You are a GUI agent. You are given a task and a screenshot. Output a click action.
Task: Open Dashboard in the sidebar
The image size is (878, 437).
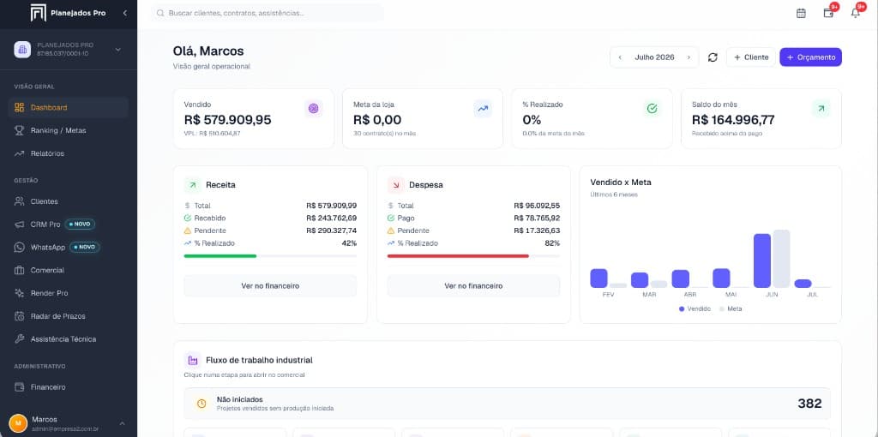pos(69,107)
